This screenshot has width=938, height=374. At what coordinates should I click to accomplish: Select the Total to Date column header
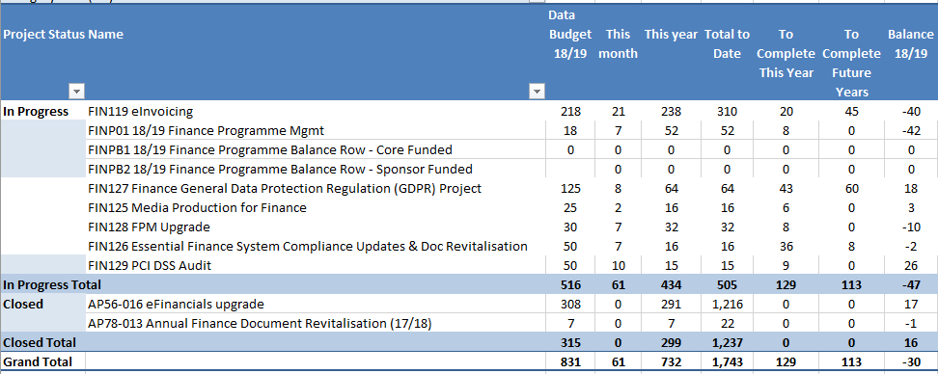(x=727, y=43)
